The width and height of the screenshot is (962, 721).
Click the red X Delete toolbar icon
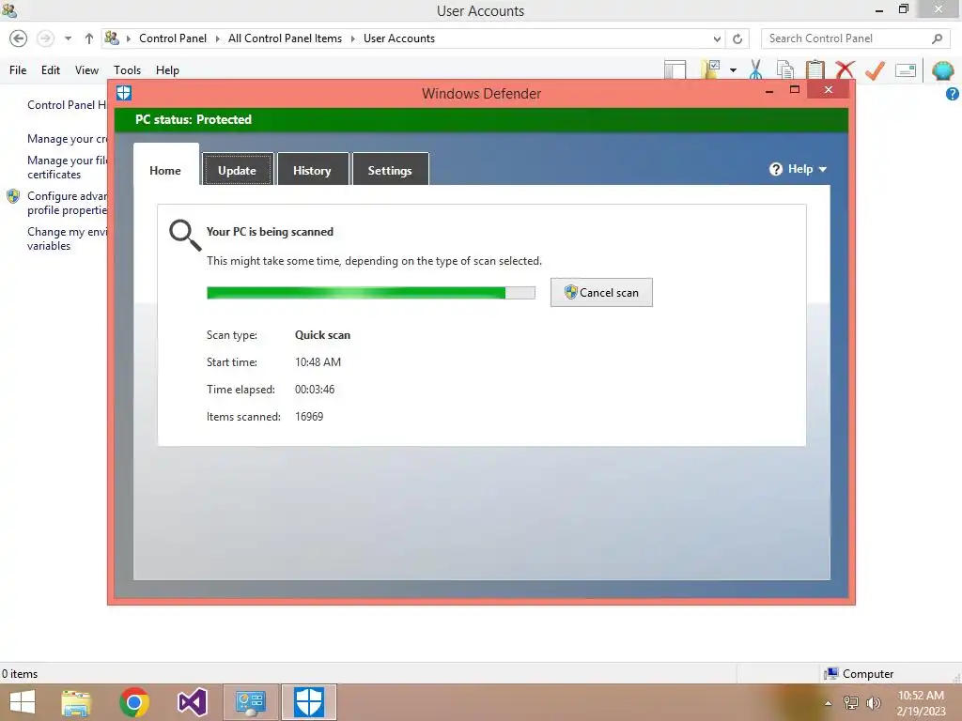click(x=845, y=69)
